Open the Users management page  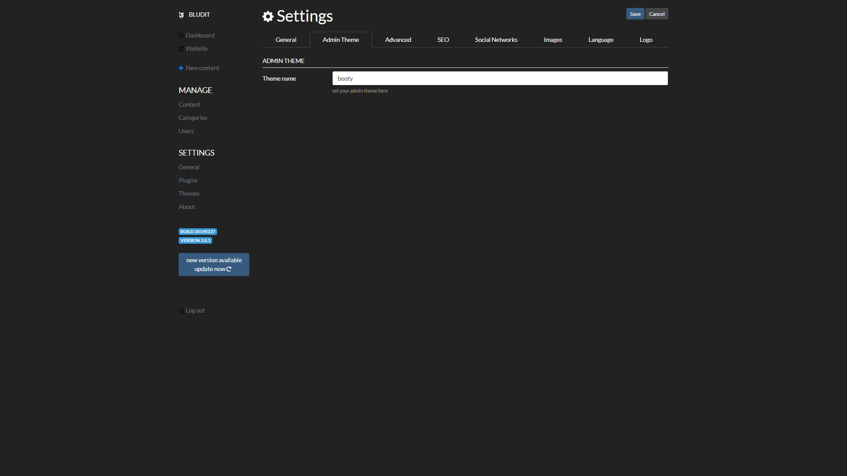tap(186, 131)
